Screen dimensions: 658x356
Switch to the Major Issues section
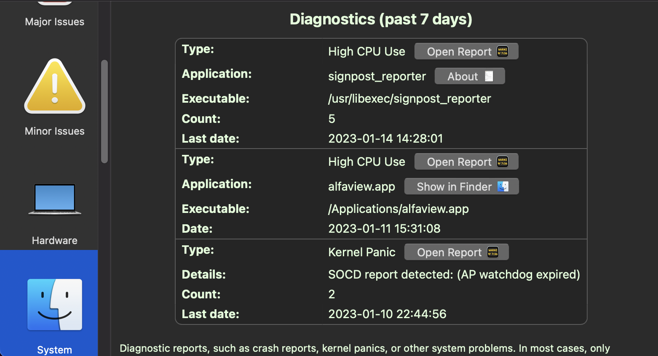(x=55, y=22)
